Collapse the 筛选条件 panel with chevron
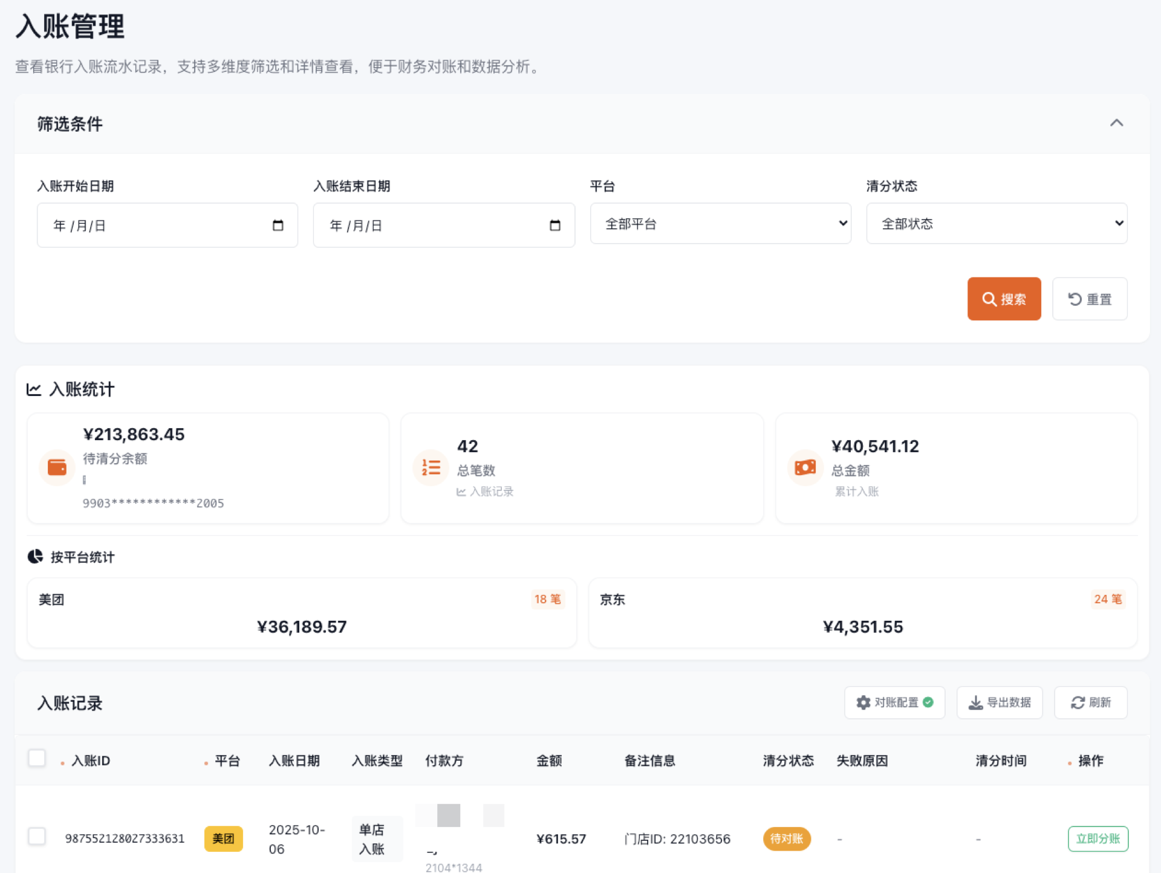This screenshot has width=1161, height=873. (x=1116, y=123)
